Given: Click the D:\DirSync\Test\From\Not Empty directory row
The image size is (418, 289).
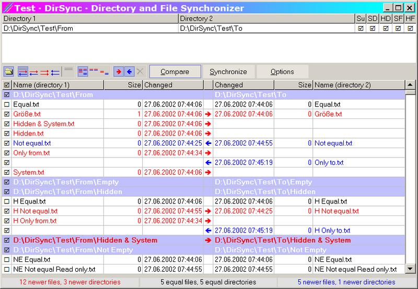Looking at the screenshot, I should tap(73, 250).
